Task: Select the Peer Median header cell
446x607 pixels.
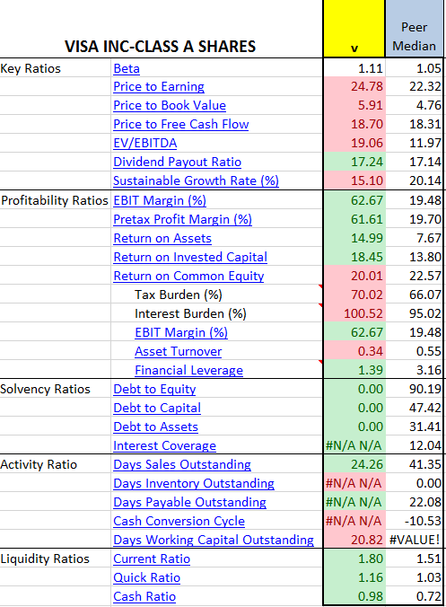Action: coord(415,29)
